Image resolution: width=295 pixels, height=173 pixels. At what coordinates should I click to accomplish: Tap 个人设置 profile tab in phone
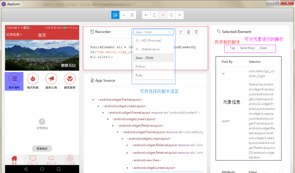pyautogui.click(x=70, y=160)
